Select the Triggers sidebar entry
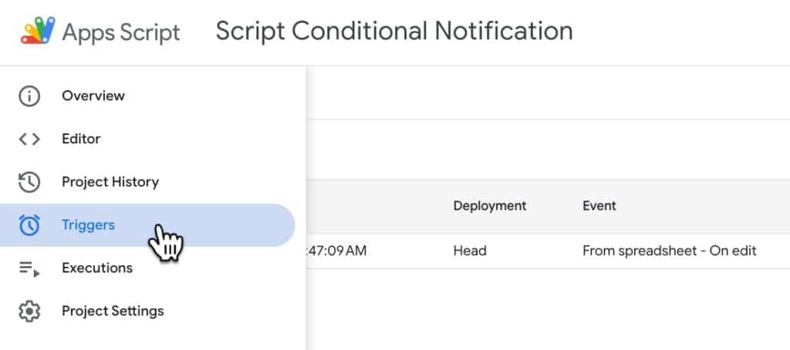The height and width of the screenshot is (350, 790). [88, 225]
